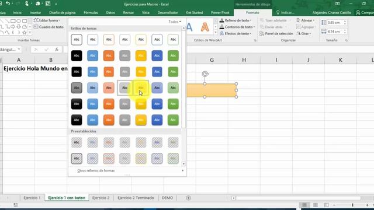Click the insert function fx icon
Image resolution: width=374 pixels, height=210 pixels.
(x=57, y=50)
